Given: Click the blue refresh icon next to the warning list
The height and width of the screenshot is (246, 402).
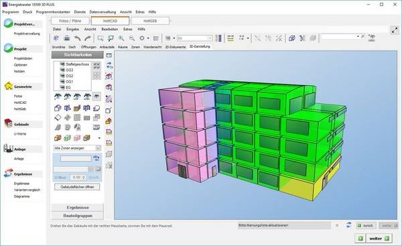Looking at the screenshot, I should coord(348,225).
